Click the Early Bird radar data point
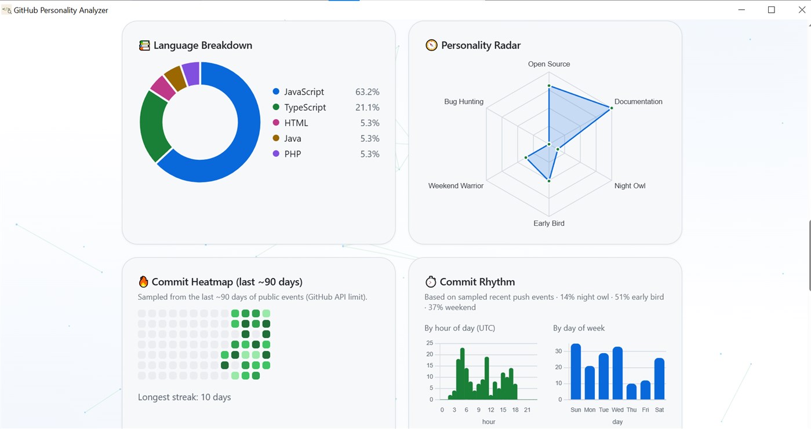 (x=549, y=181)
